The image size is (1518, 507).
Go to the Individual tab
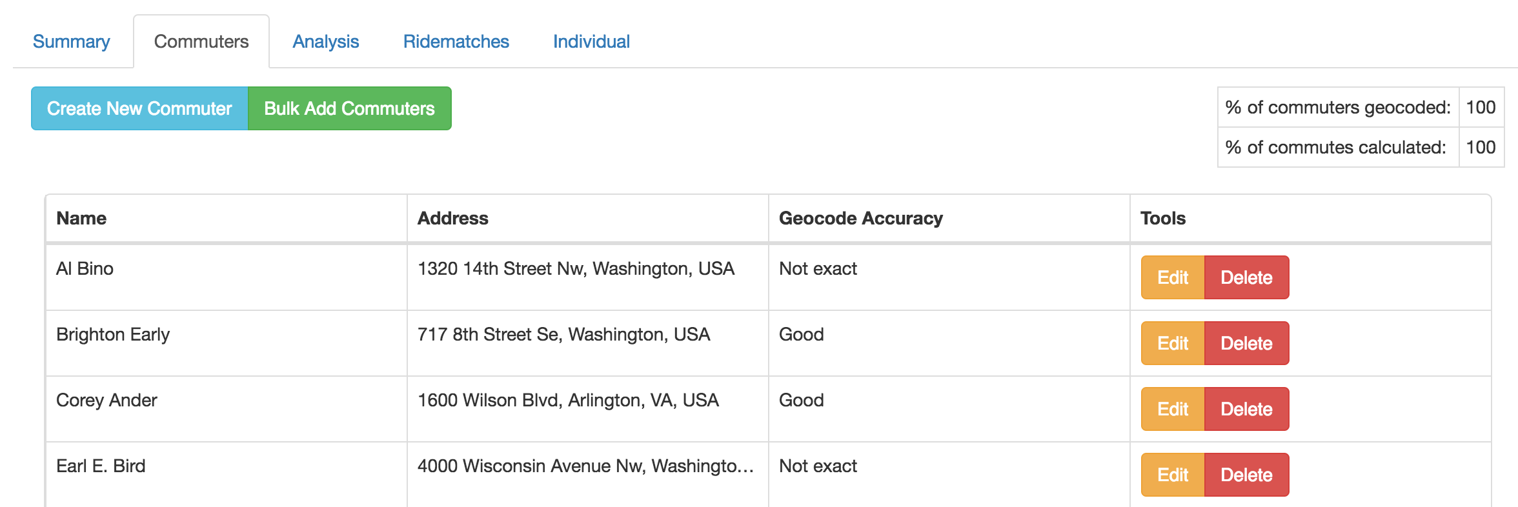tap(591, 41)
